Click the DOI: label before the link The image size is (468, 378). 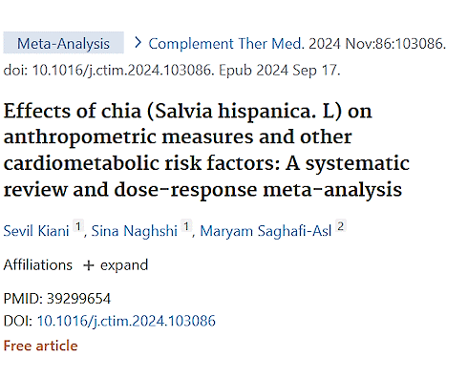click(x=18, y=321)
